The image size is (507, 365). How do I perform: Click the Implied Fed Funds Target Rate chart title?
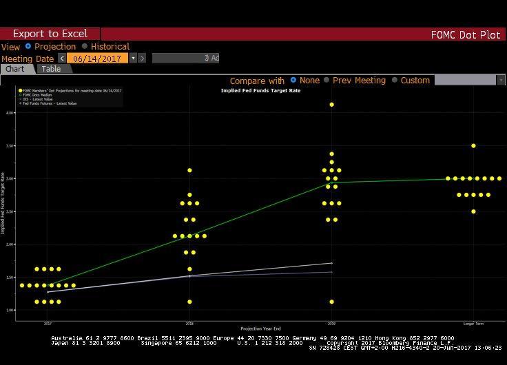260,90
